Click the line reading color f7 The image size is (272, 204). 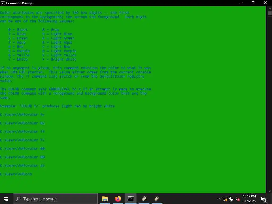(22, 140)
